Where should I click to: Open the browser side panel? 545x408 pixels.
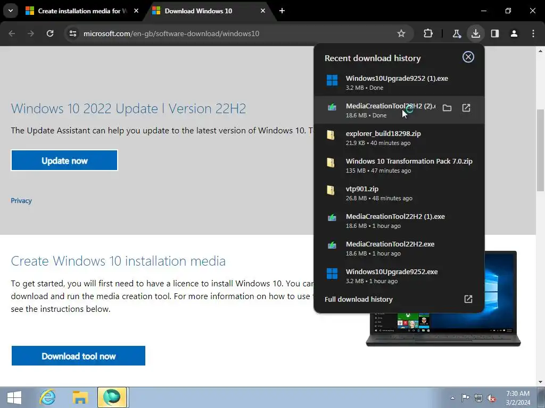tap(494, 33)
